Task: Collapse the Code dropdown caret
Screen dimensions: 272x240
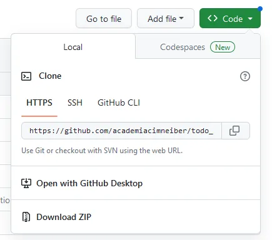Action: click(x=250, y=19)
